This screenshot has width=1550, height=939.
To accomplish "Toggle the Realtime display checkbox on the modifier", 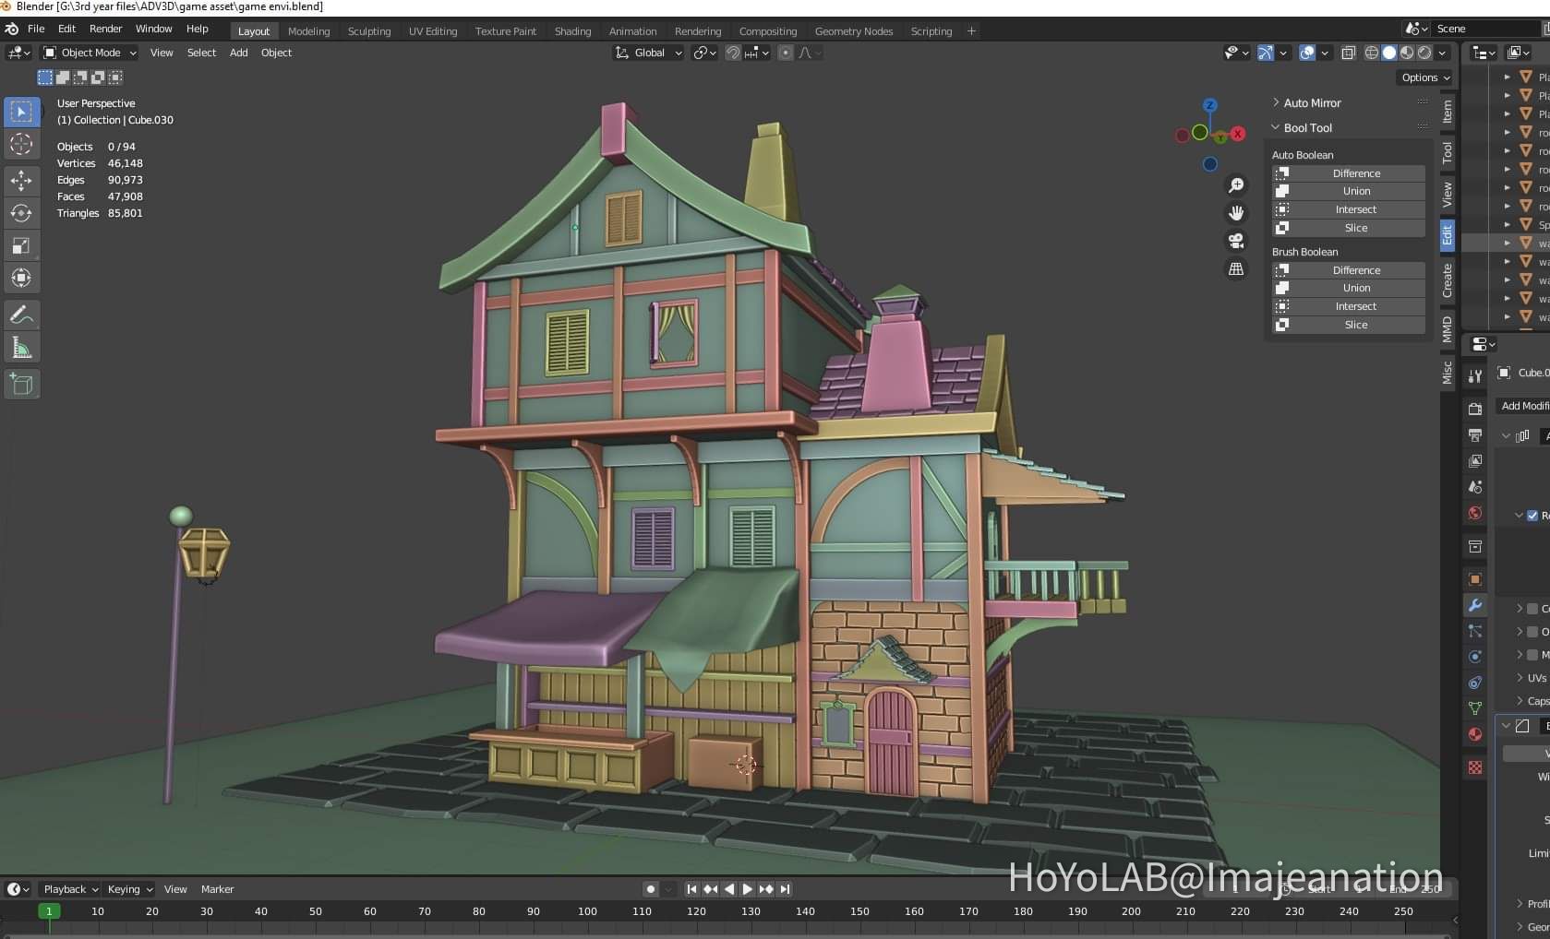I will tap(1532, 516).
